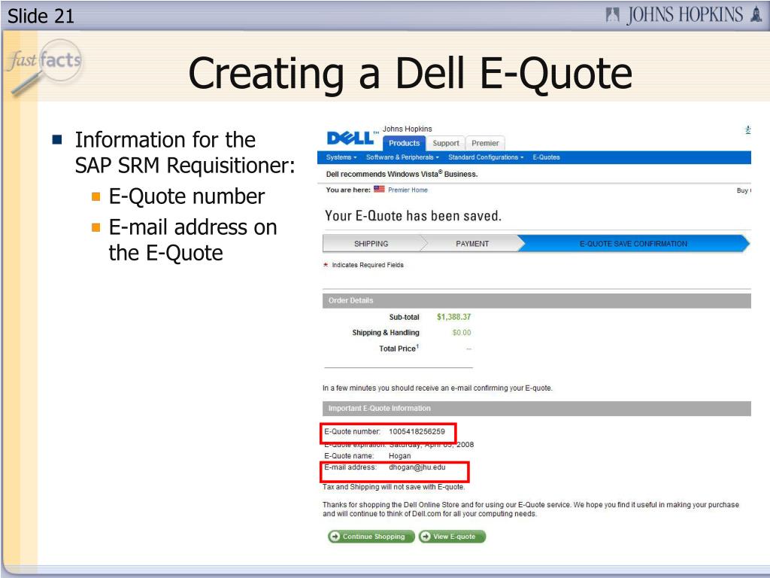Viewport: 770px width, 578px height.
Task: Follow the Premier Home breadcrumb link
Action: click(408, 190)
